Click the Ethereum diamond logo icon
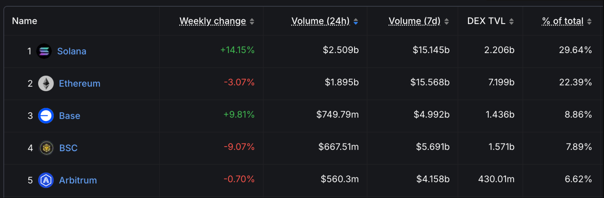Screen dimensions: 604x198 tap(46, 83)
